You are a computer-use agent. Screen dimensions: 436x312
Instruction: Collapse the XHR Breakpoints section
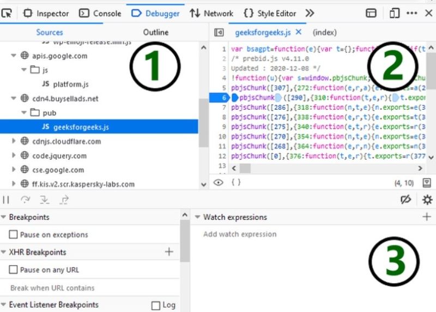pyautogui.click(x=3, y=252)
